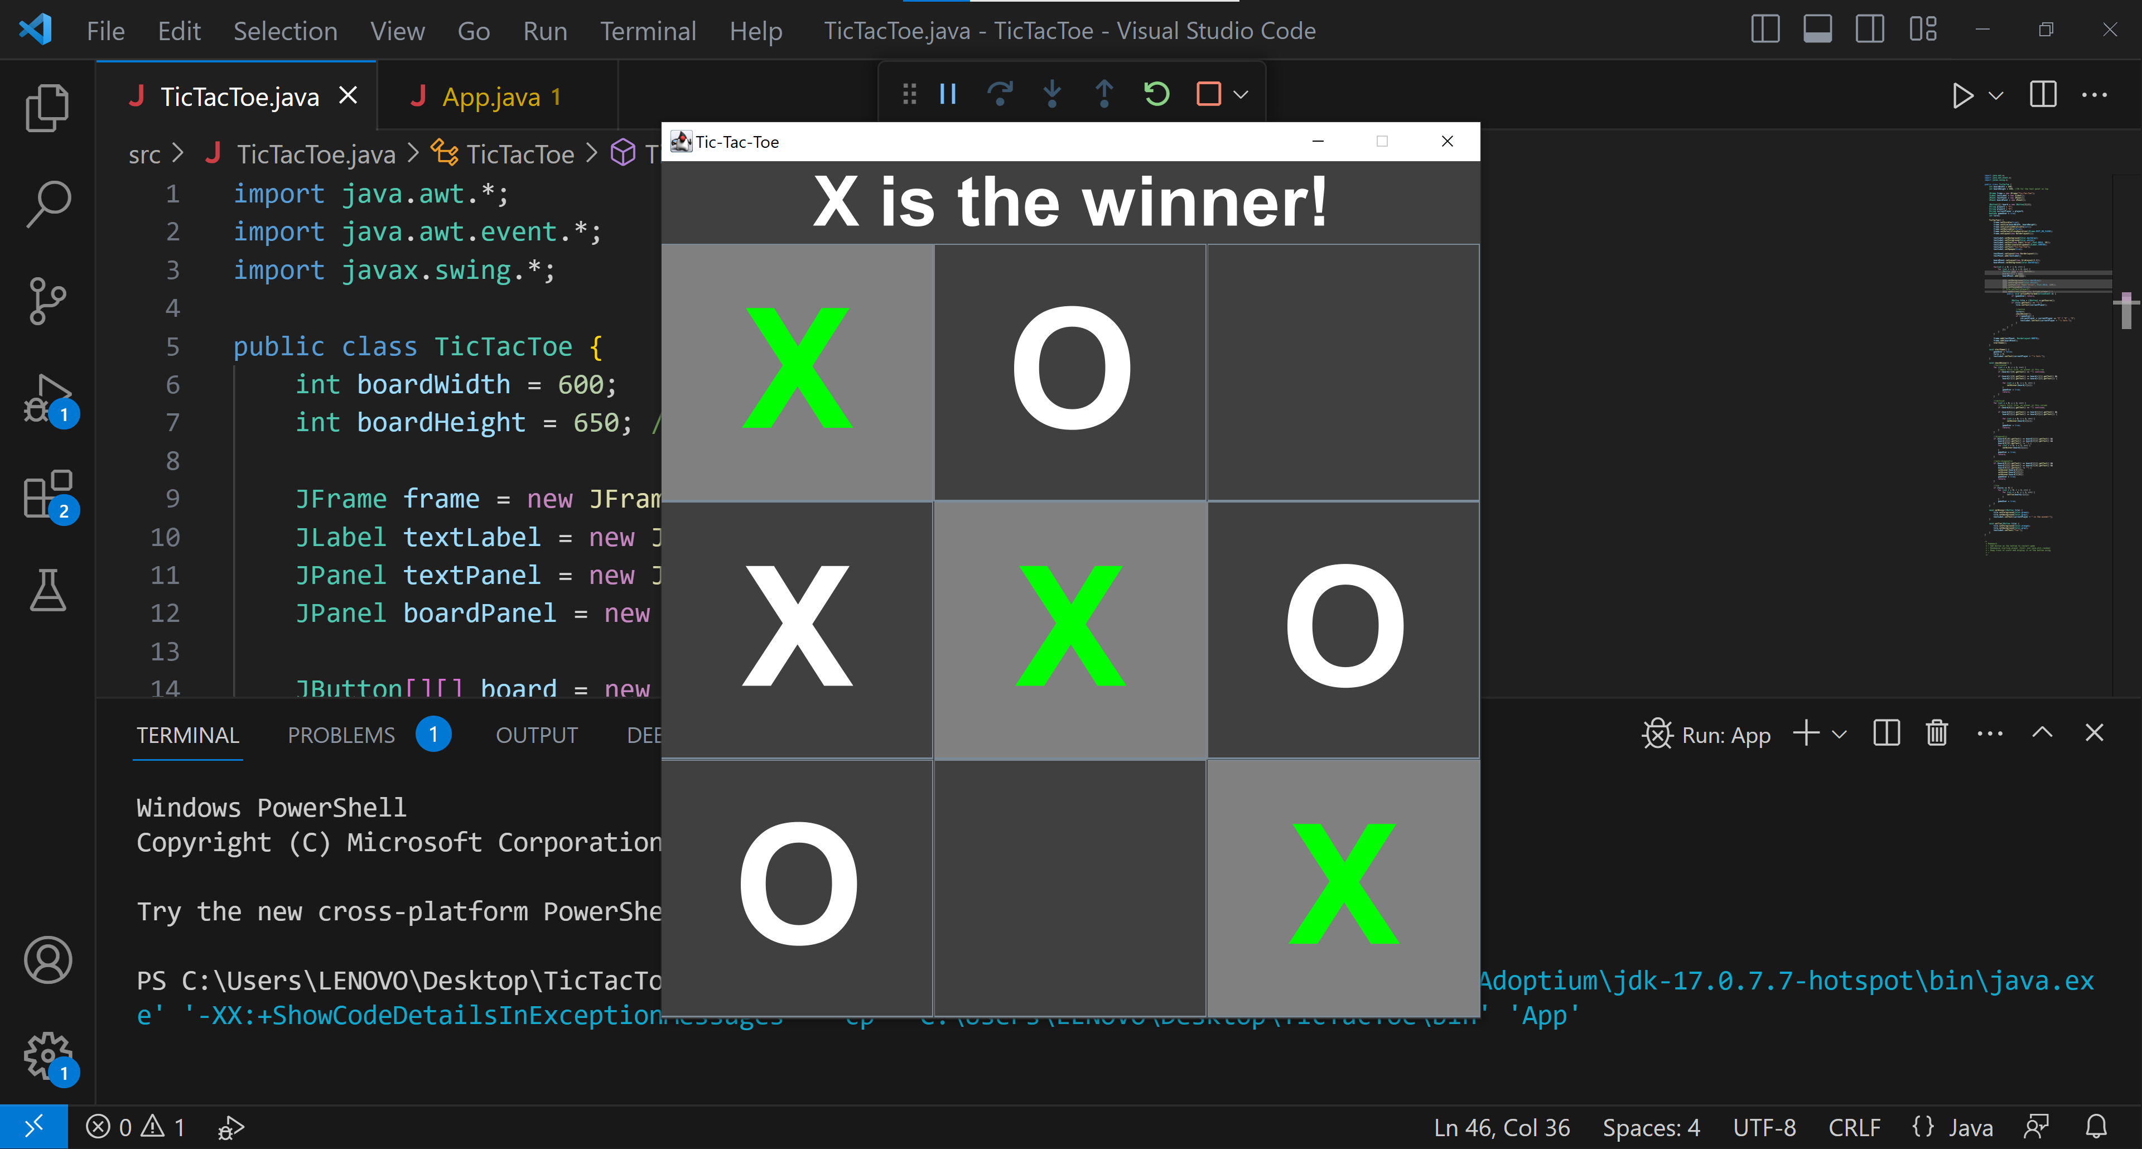Switch to the PROBLEMS panel tab
This screenshot has height=1149, width=2142.
click(x=341, y=736)
